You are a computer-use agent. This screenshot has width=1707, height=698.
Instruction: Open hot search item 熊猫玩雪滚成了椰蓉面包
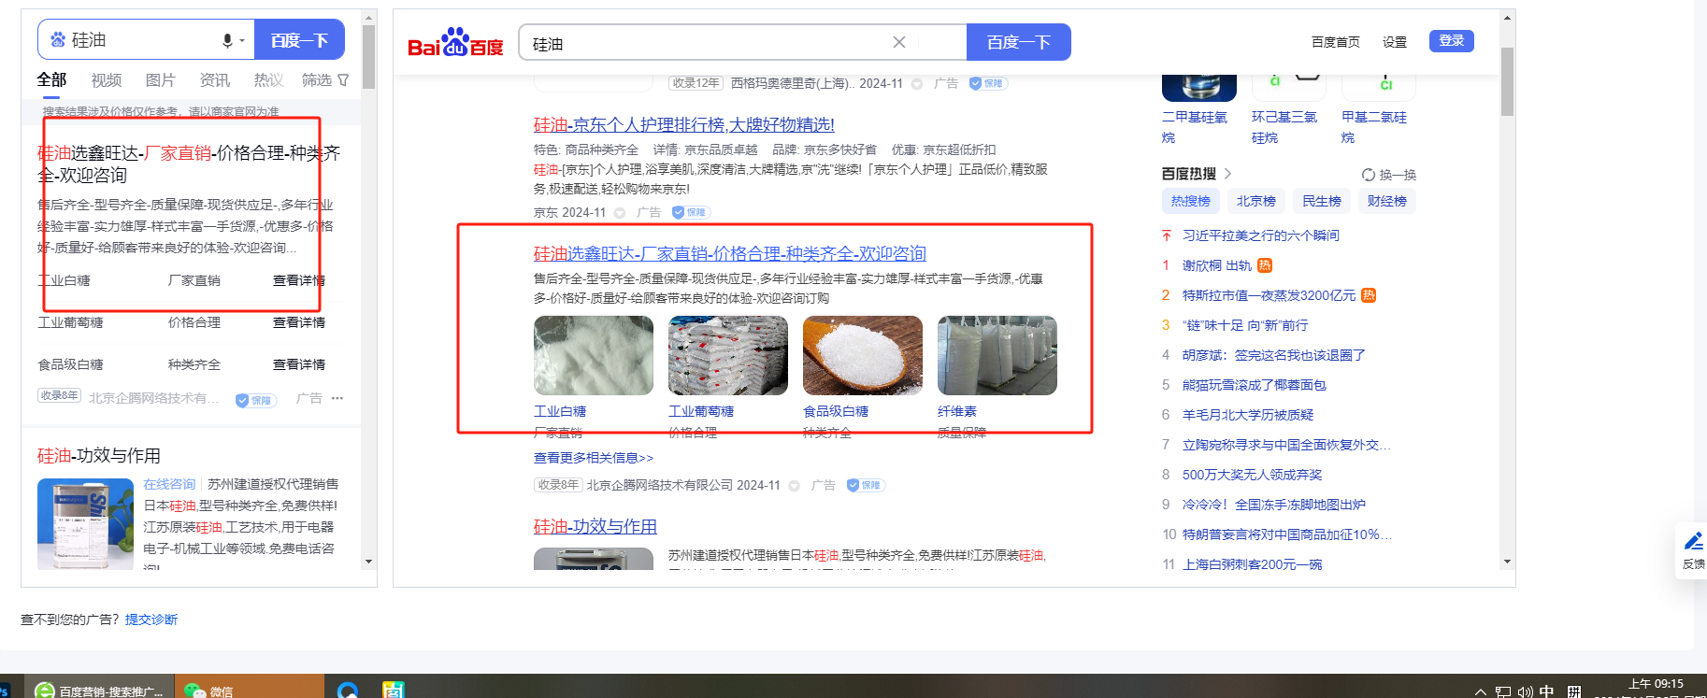tap(1255, 385)
